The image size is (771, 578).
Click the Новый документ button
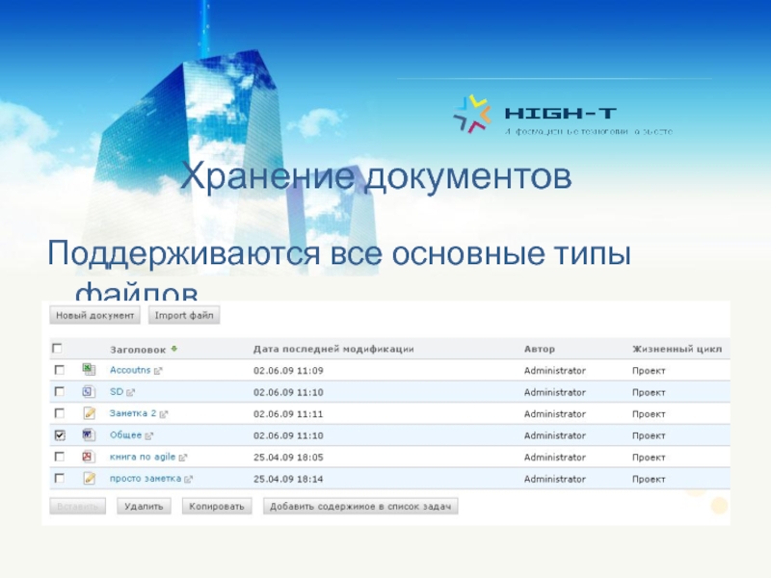pos(94,315)
